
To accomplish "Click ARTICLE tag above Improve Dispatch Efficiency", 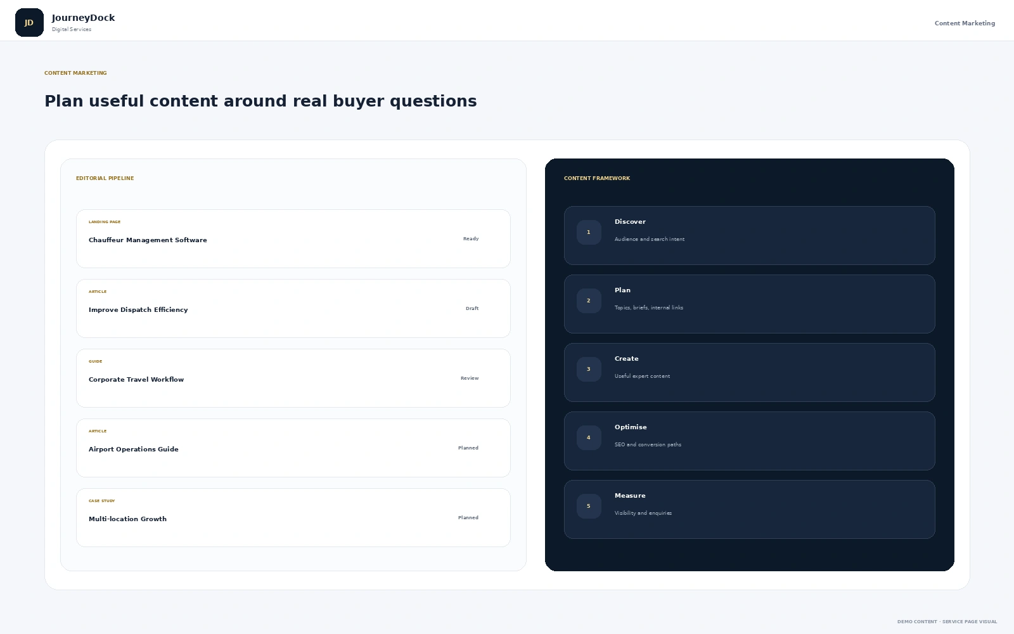I will tap(98, 292).
